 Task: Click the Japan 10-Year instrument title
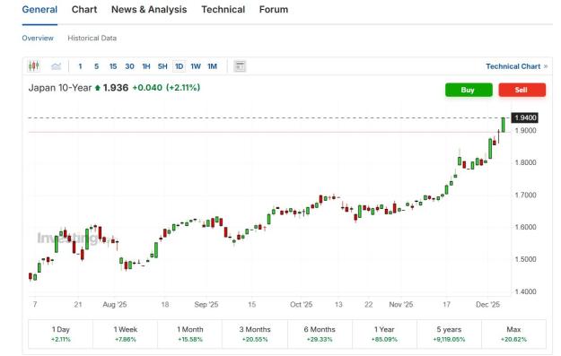pyautogui.click(x=60, y=88)
